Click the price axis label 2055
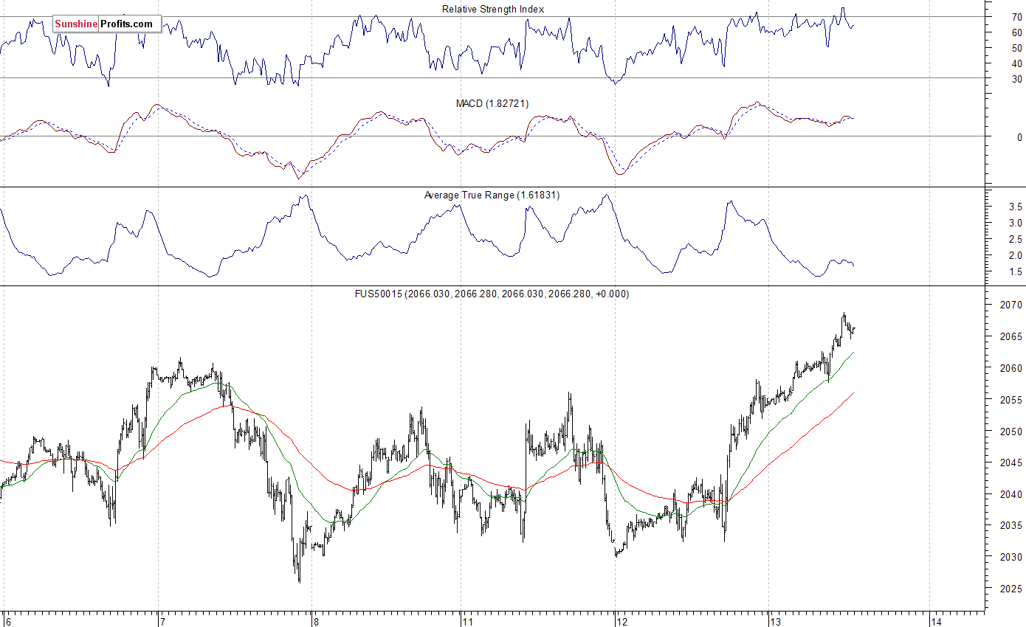 pyautogui.click(x=1012, y=400)
